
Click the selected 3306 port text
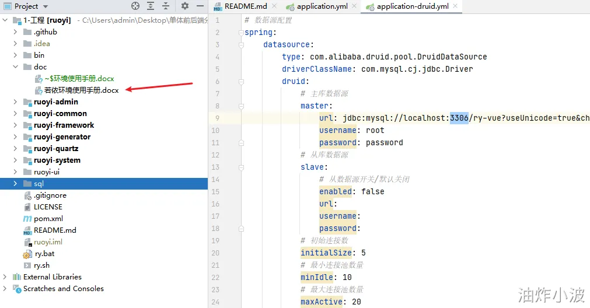pos(459,118)
